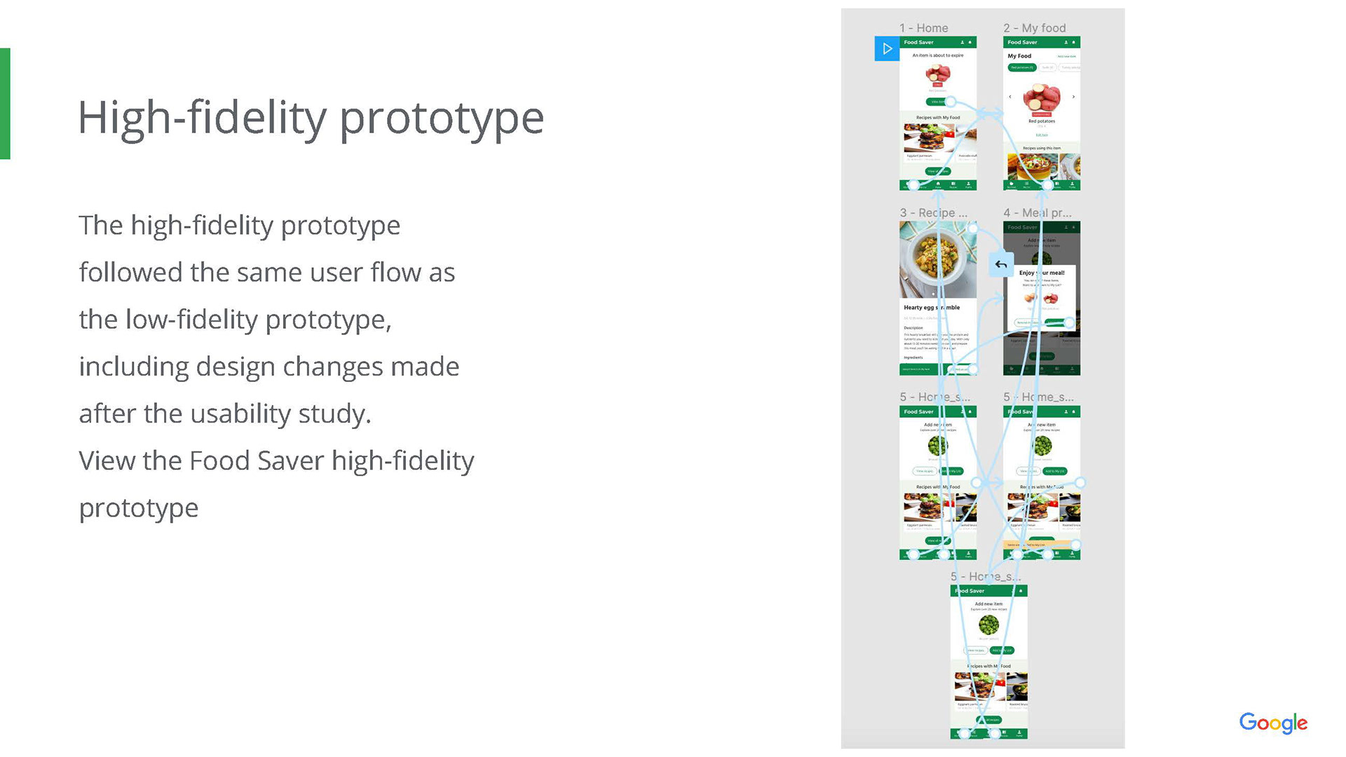Click the profile icon in the 2 - My food header
Screen dimensions: 1346x757
pyautogui.click(x=1066, y=42)
